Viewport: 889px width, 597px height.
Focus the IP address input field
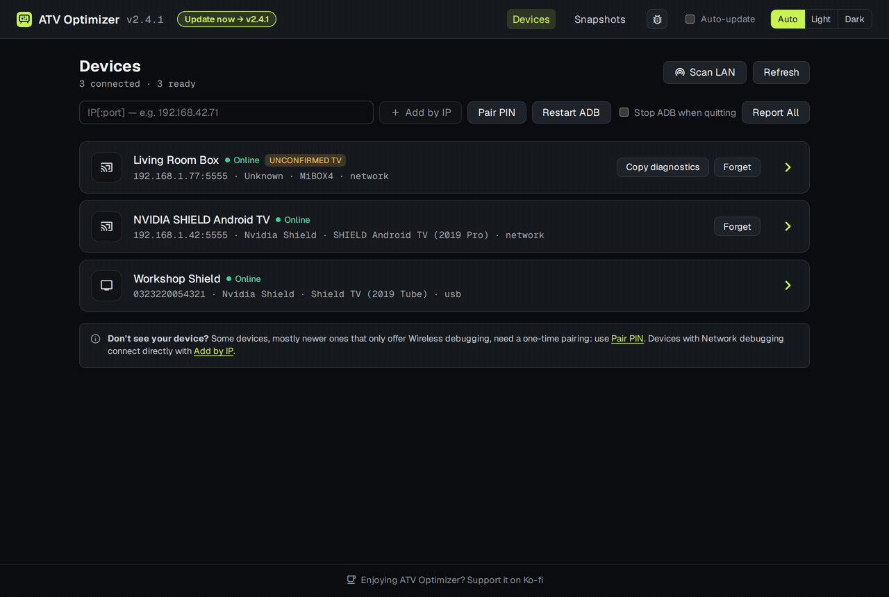(226, 112)
